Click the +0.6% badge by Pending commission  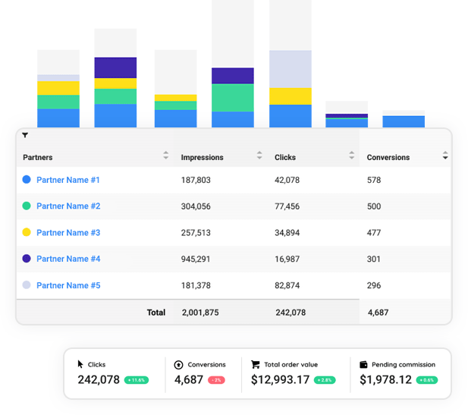427,380
